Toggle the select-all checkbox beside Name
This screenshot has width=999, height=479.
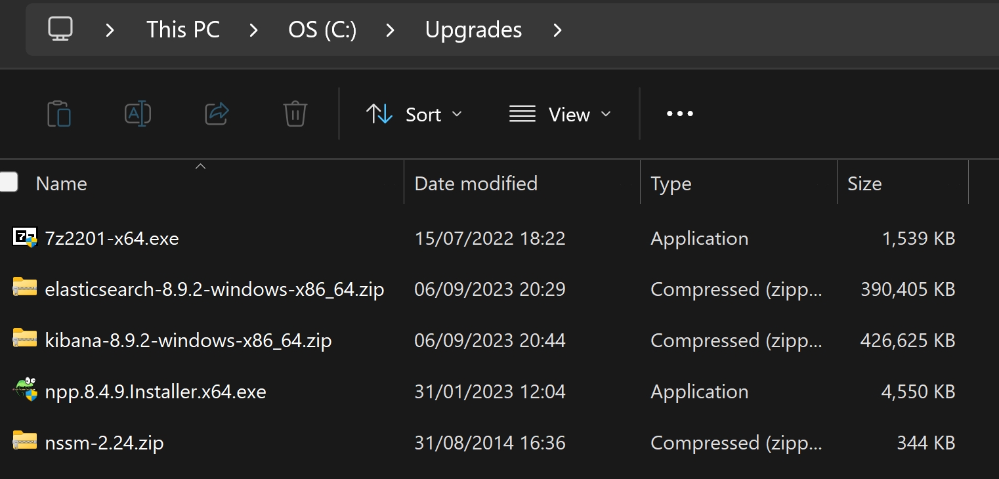(x=9, y=182)
